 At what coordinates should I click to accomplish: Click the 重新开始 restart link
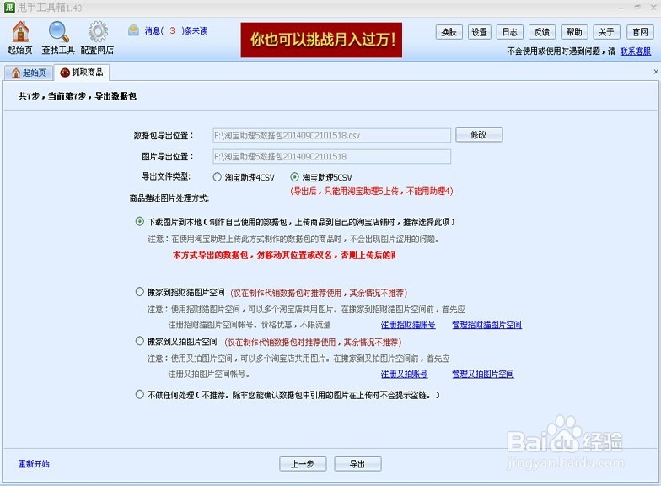(34, 464)
